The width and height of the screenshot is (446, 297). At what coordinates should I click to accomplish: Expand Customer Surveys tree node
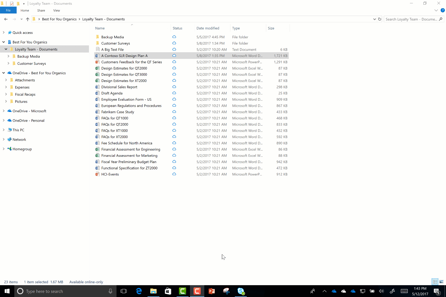point(8,64)
